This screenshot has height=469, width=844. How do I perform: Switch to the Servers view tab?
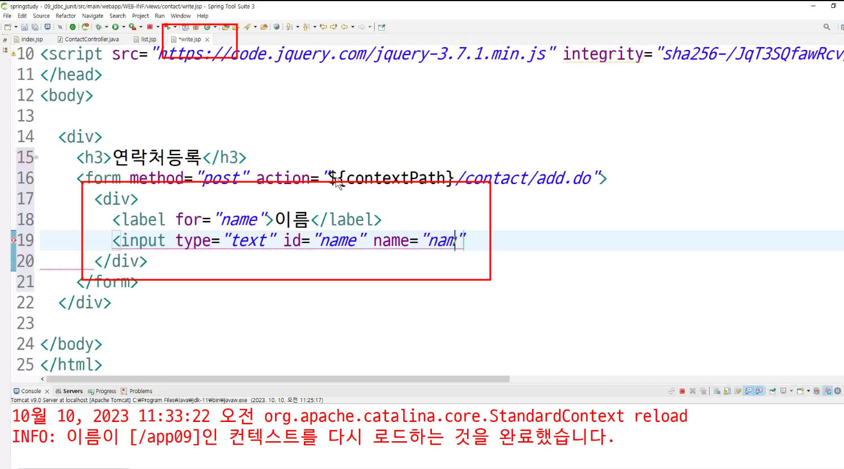point(69,391)
